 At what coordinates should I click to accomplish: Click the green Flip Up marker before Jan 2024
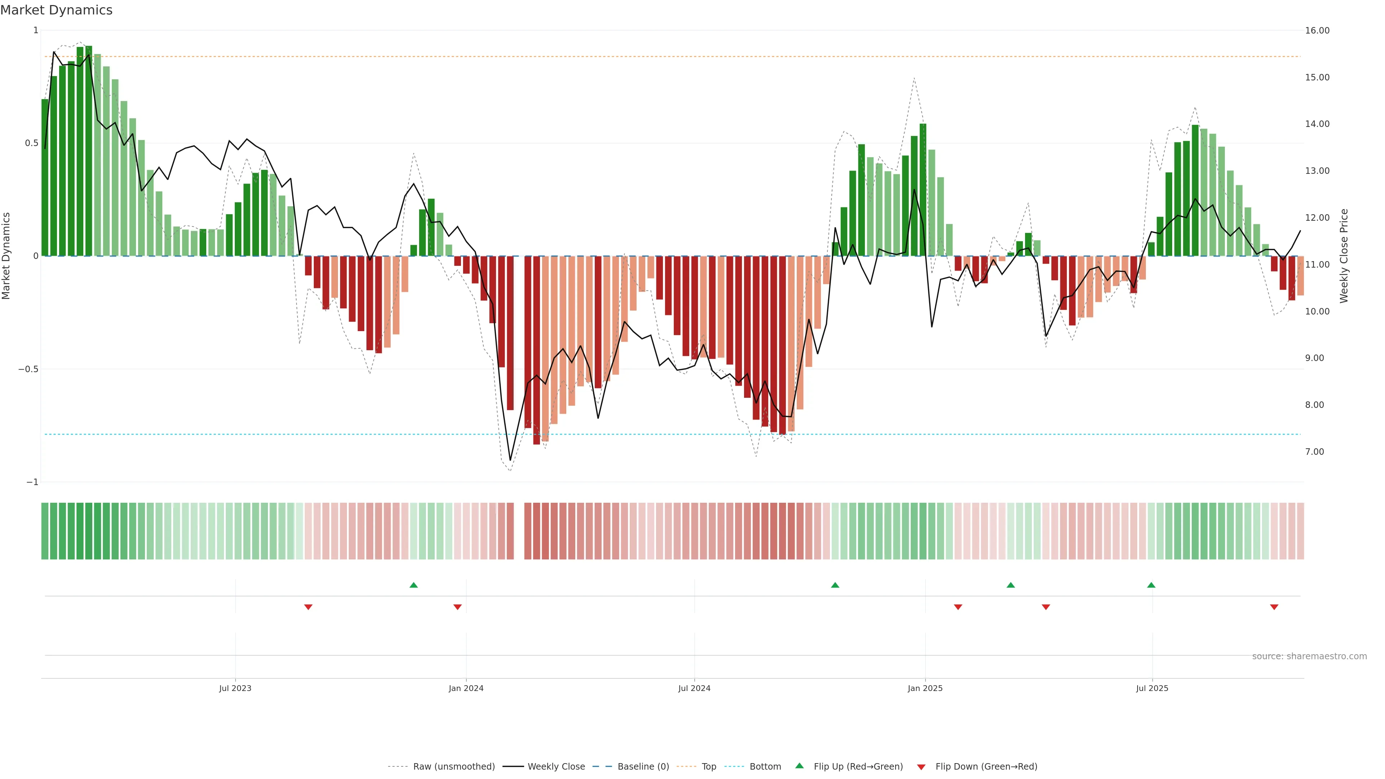pos(413,585)
